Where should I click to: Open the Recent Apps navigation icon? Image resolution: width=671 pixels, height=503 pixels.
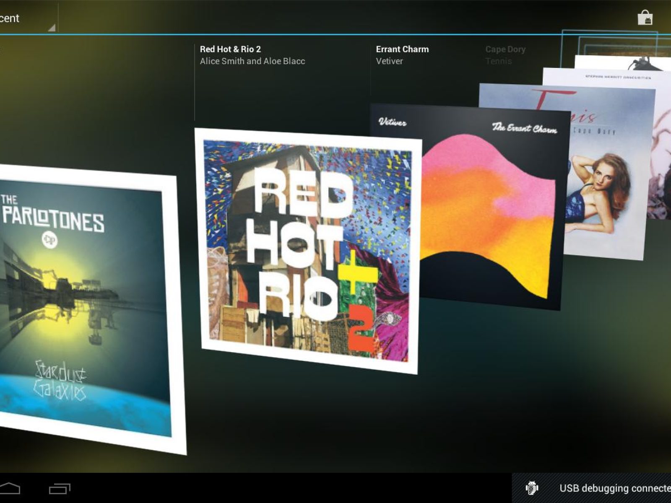[x=60, y=489]
